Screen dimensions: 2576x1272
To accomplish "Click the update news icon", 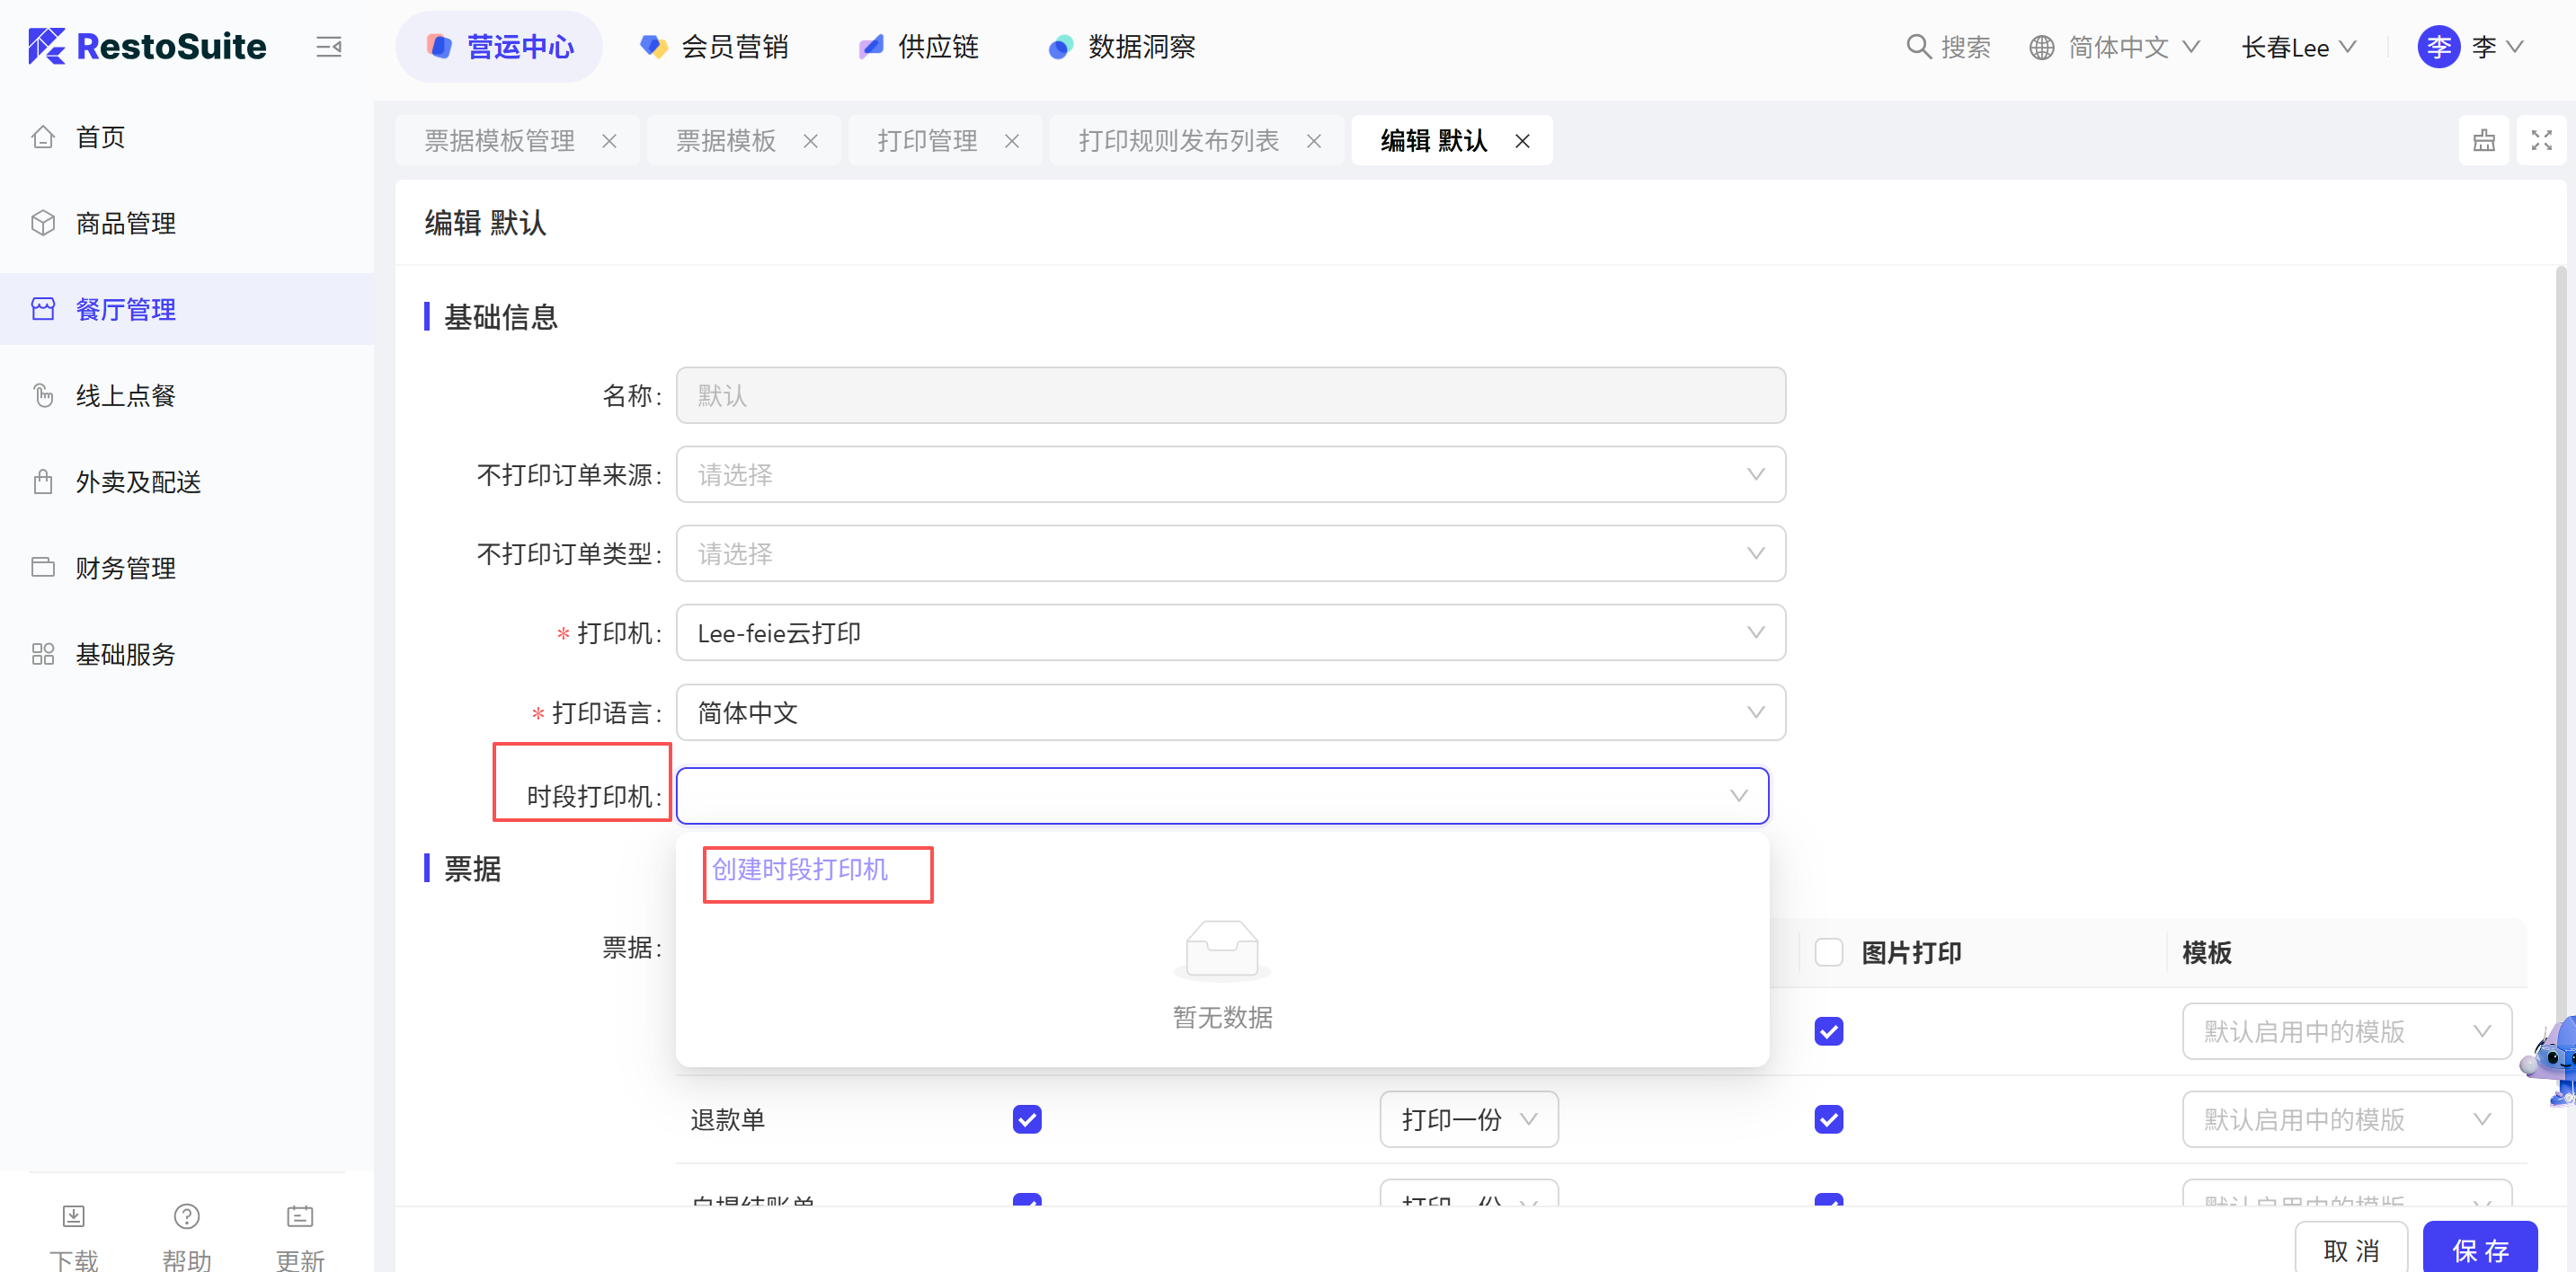I will [x=300, y=1216].
